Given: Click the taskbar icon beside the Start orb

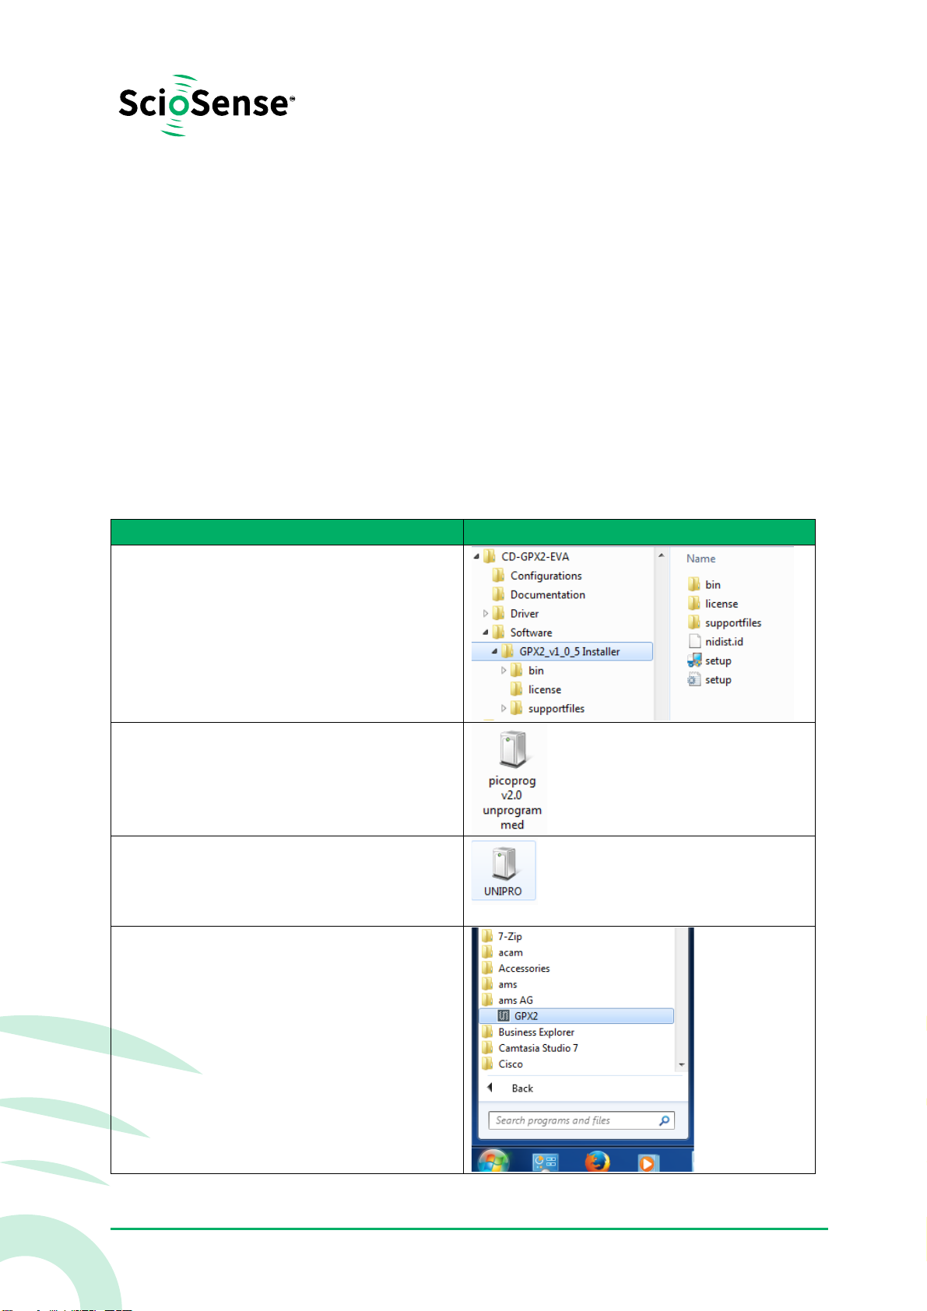Looking at the screenshot, I should click(545, 1162).
